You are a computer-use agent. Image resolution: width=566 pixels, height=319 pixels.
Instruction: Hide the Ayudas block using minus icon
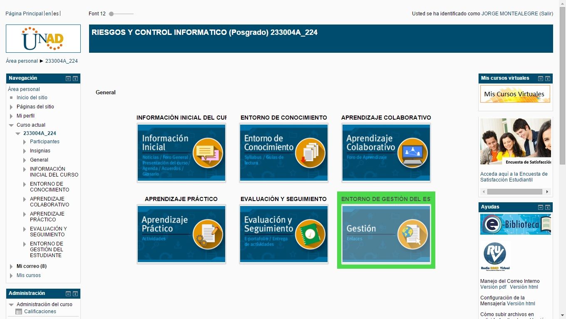coord(541,207)
